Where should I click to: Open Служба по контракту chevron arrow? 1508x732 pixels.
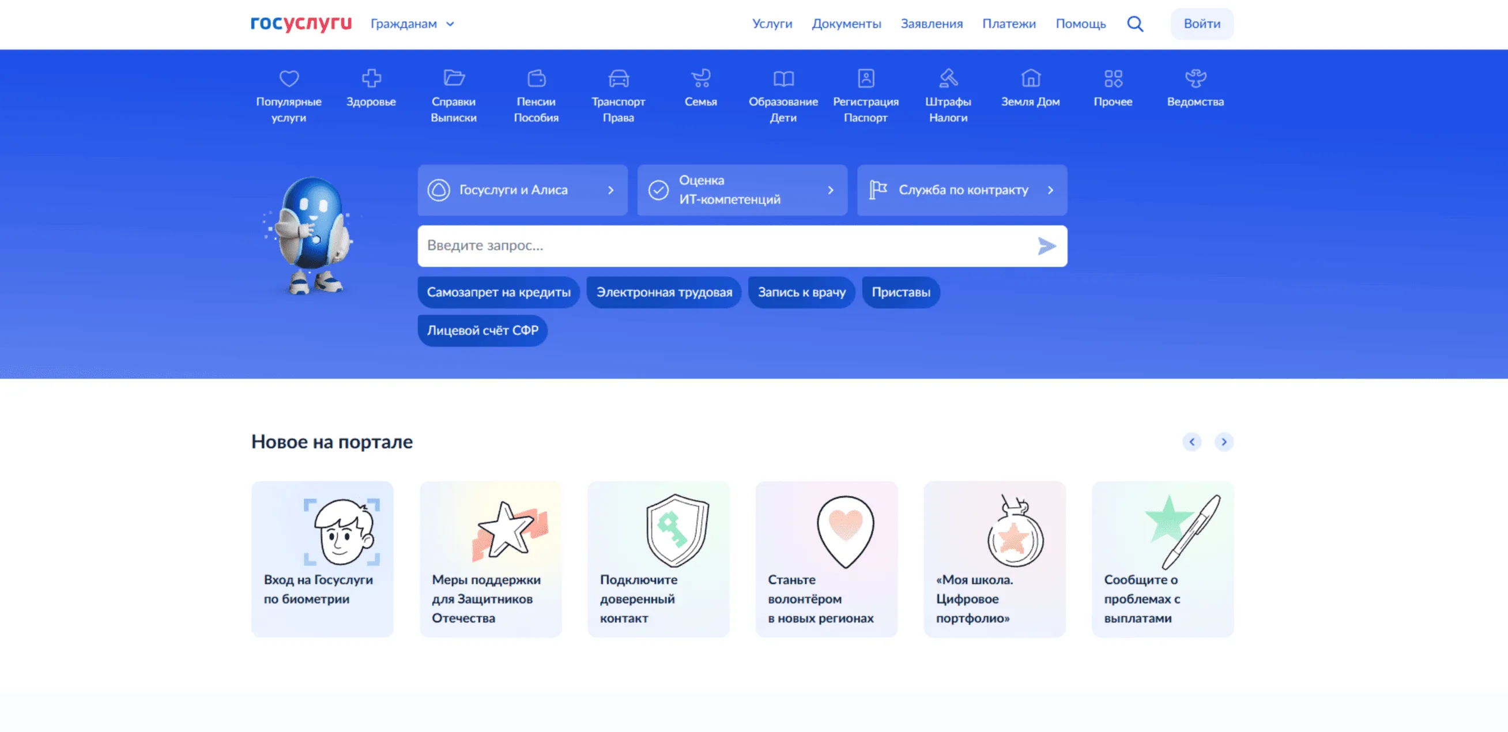pyautogui.click(x=1050, y=190)
